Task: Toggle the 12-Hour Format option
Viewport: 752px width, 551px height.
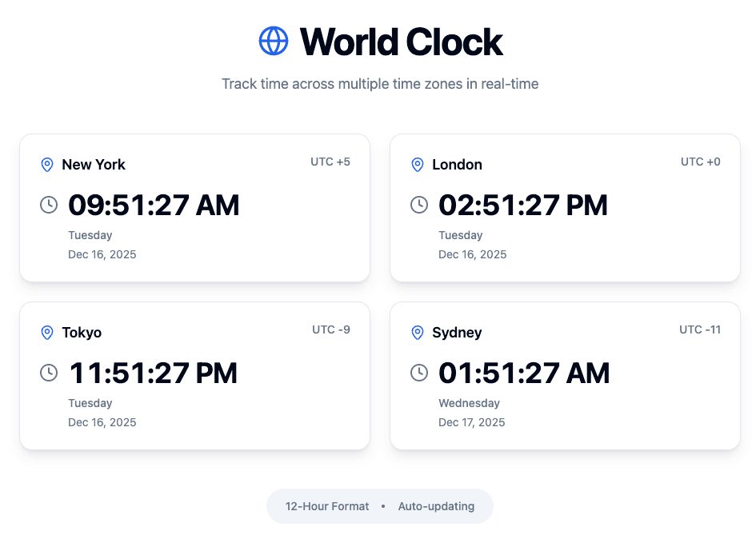Action: coord(327,506)
